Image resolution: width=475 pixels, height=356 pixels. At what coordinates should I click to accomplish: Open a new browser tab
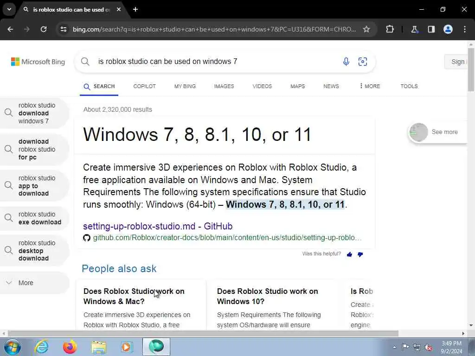click(135, 9)
